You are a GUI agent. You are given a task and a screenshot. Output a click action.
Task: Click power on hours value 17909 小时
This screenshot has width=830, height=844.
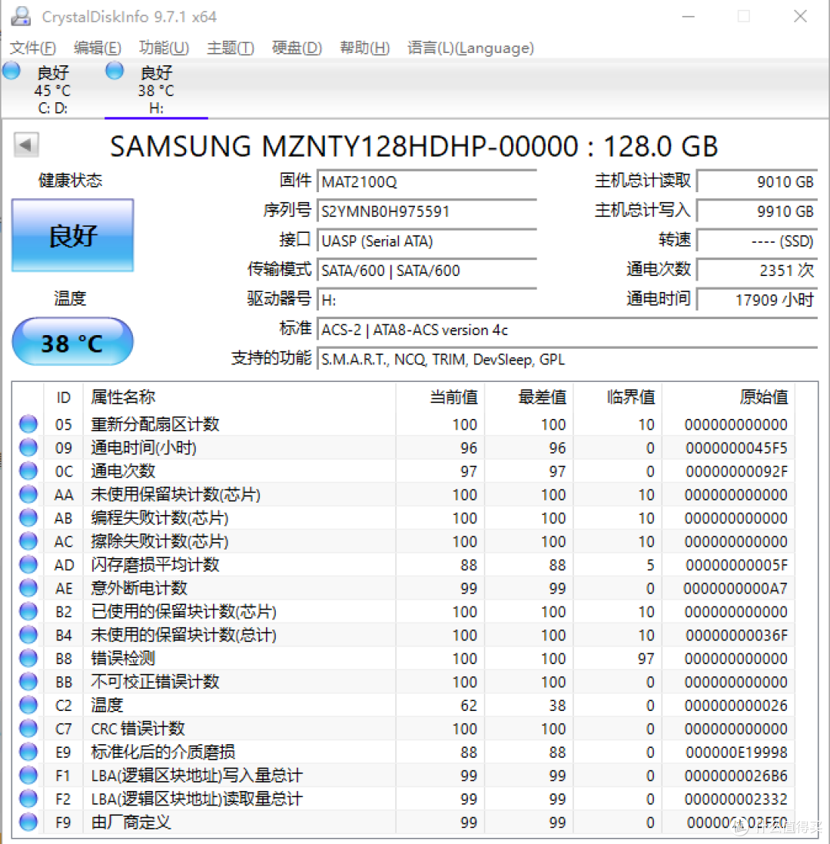(x=757, y=300)
